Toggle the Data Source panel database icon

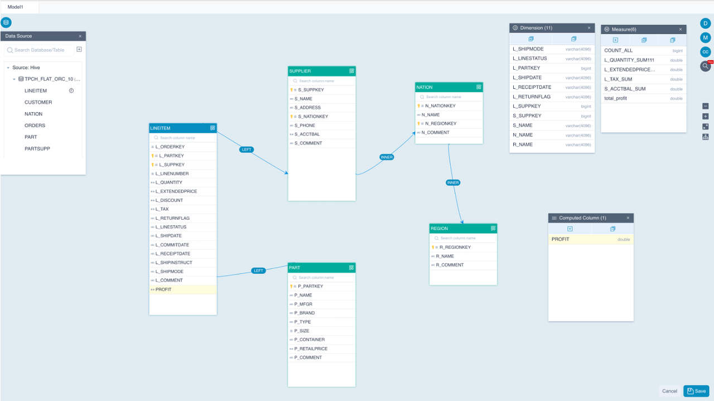(6, 23)
